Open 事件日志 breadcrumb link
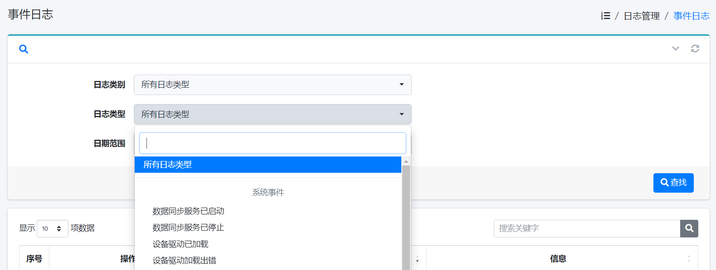Screen dimensions: 716x270 coord(691,16)
